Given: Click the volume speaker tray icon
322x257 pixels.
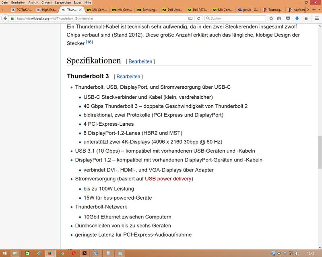Looking at the screenshot, I should click(x=297, y=253).
